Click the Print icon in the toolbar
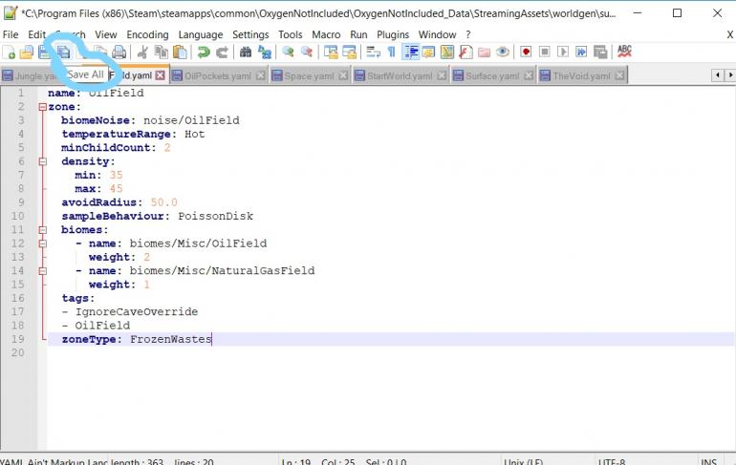Image resolution: width=736 pixels, height=465 pixels. click(x=119, y=52)
